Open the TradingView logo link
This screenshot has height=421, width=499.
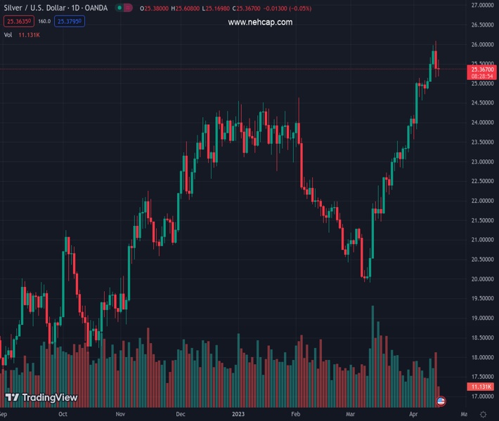pos(41,397)
